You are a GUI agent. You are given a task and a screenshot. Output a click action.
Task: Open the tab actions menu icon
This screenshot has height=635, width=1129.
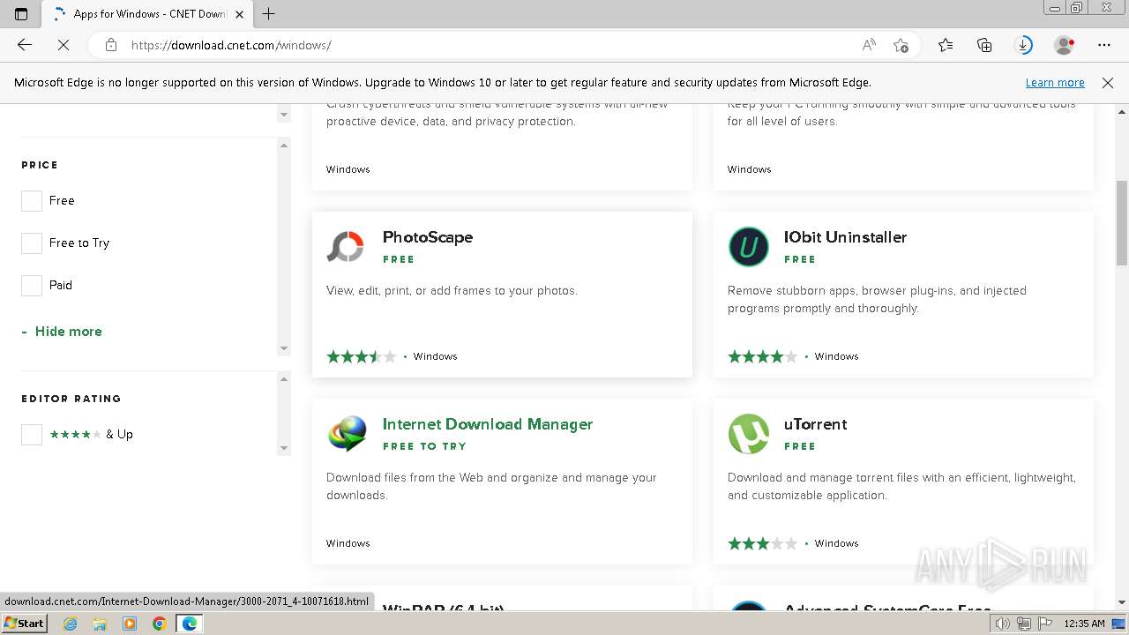pyautogui.click(x=21, y=14)
